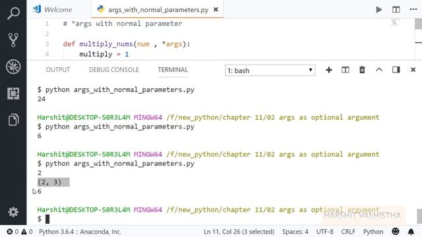
Task: Open the Explorer files view
Action: pos(13,120)
